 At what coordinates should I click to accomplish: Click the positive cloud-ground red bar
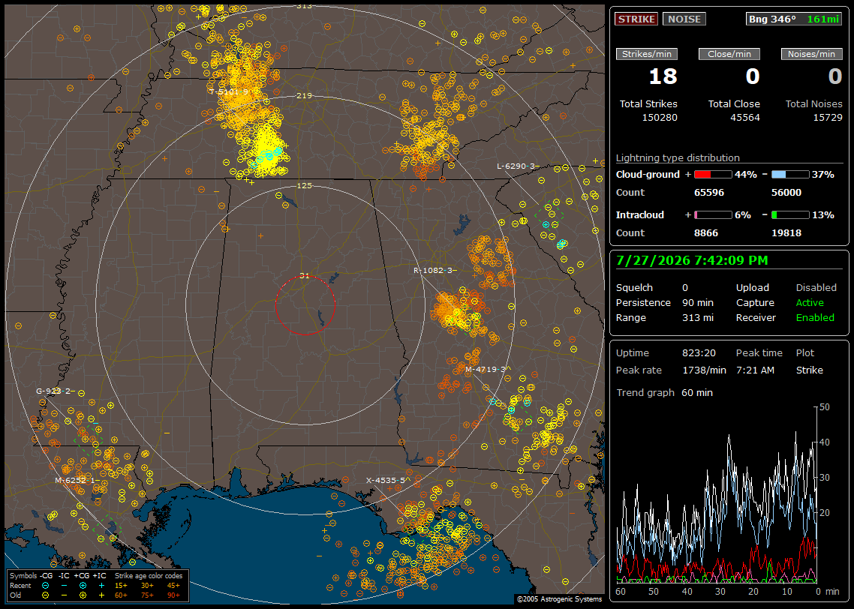713,175
